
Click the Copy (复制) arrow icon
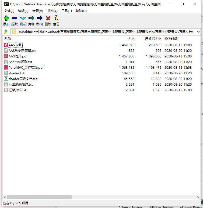(x=31, y=18)
